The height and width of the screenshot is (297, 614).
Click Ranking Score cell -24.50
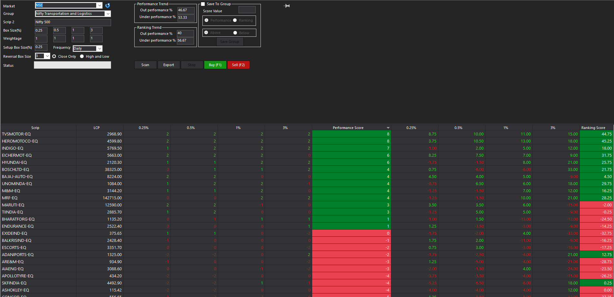pos(596,219)
